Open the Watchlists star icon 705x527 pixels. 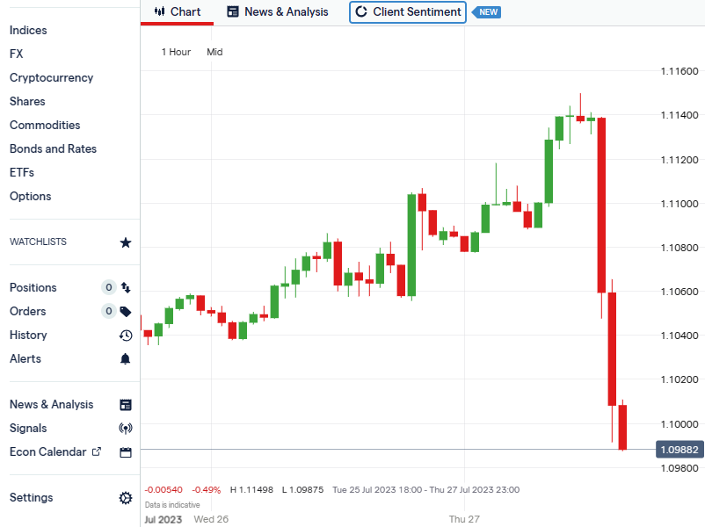[x=126, y=242]
